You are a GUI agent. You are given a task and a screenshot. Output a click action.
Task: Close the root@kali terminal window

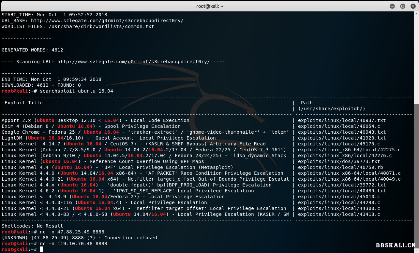pyautogui.click(x=412, y=6)
